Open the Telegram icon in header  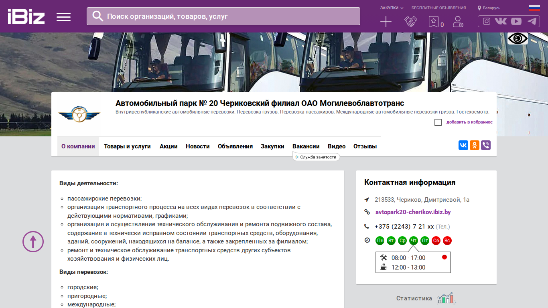click(x=532, y=21)
